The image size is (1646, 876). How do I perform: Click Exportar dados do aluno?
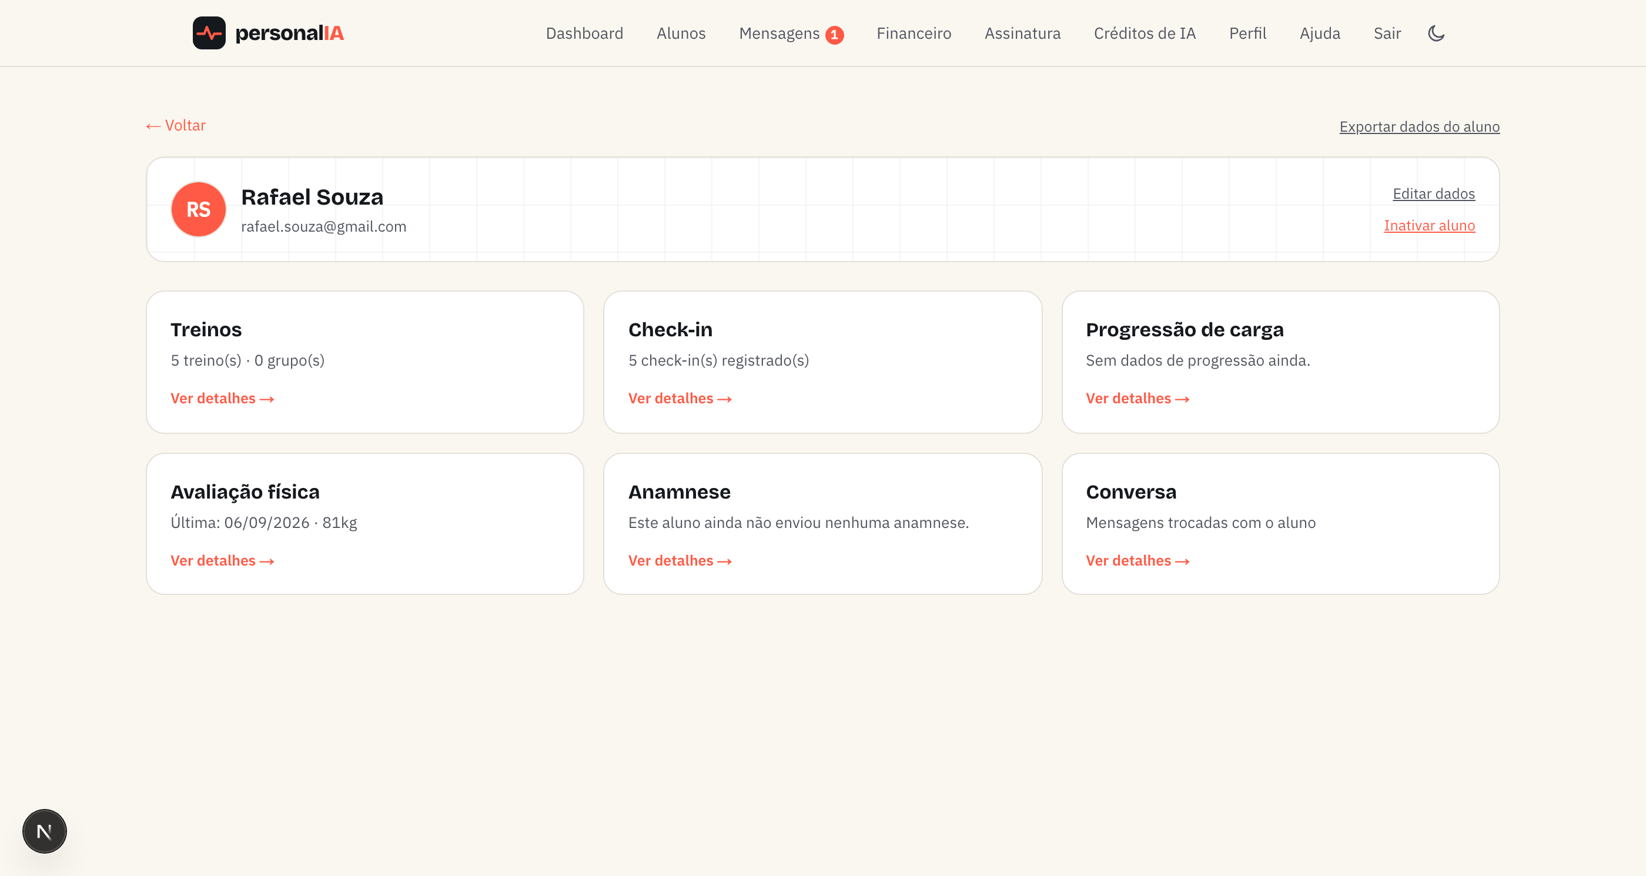(1419, 126)
